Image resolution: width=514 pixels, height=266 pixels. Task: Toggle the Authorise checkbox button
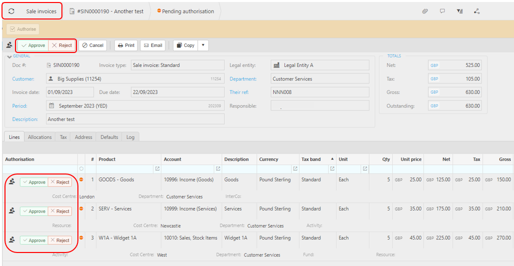pos(23,29)
